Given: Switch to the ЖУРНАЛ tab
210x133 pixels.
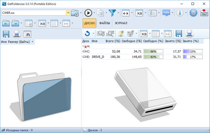Looking at the screenshot, I should pyautogui.click(x=121, y=23).
